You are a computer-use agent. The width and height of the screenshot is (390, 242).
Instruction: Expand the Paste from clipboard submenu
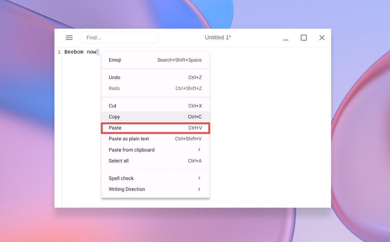pyautogui.click(x=131, y=150)
